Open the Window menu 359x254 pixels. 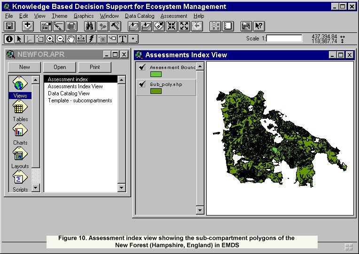tap(109, 16)
